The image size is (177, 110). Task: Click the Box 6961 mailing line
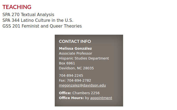[x=67, y=63]
